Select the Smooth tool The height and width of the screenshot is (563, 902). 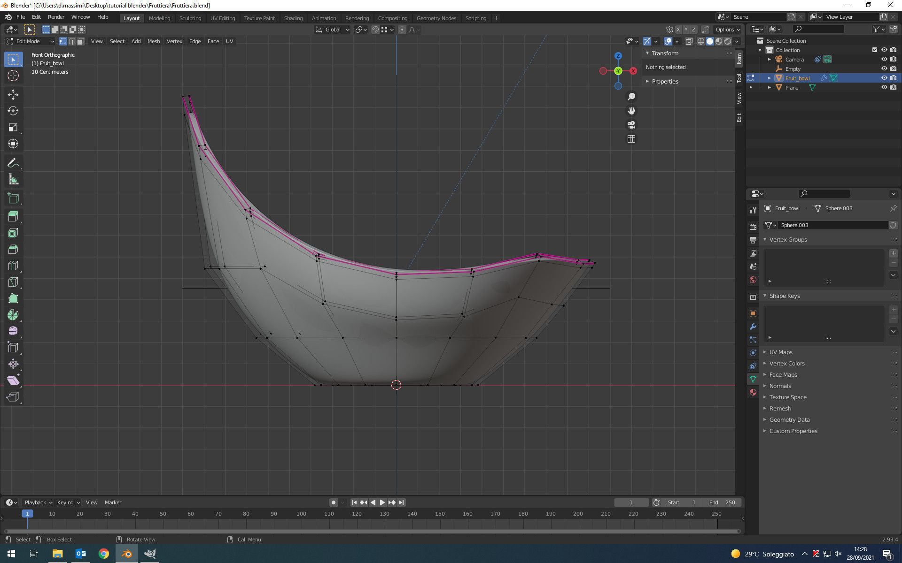click(13, 331)
